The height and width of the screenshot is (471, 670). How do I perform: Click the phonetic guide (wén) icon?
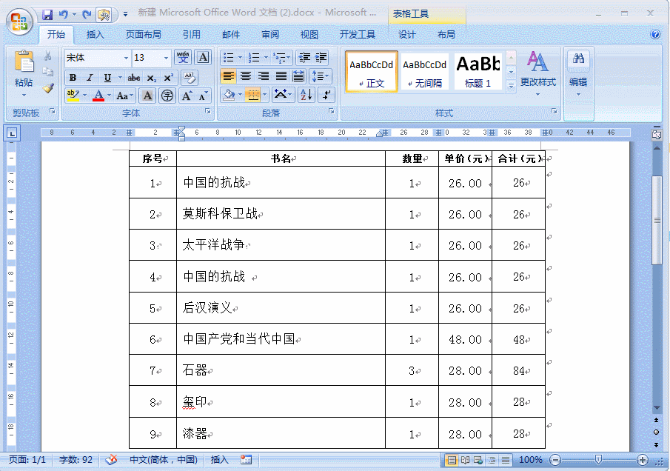[183, 57]
